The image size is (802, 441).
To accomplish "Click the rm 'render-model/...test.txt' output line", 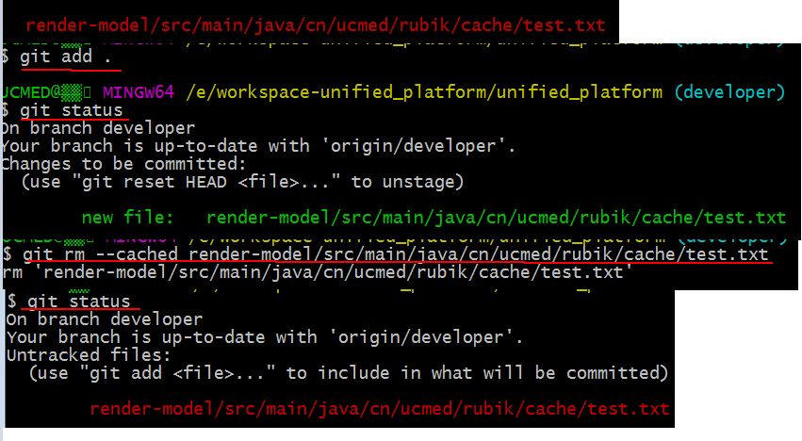I will (317, 272).
